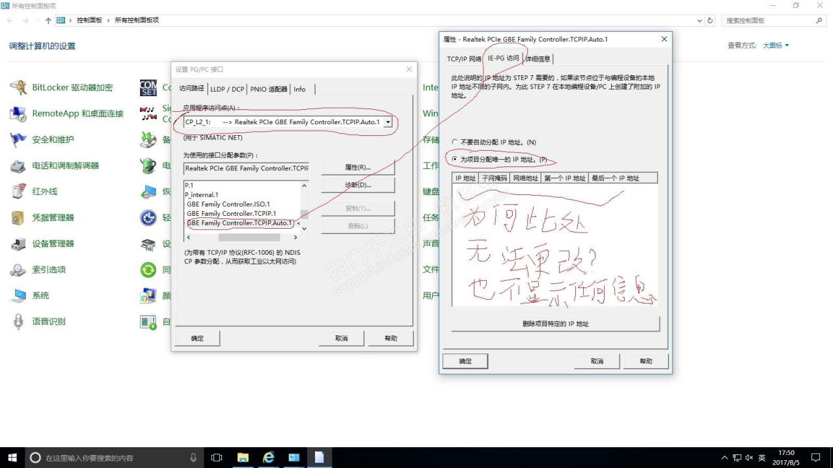833x468 pixels.
Task: Click the Cortana search box in taskbar
Action: [x=114, y=458]
